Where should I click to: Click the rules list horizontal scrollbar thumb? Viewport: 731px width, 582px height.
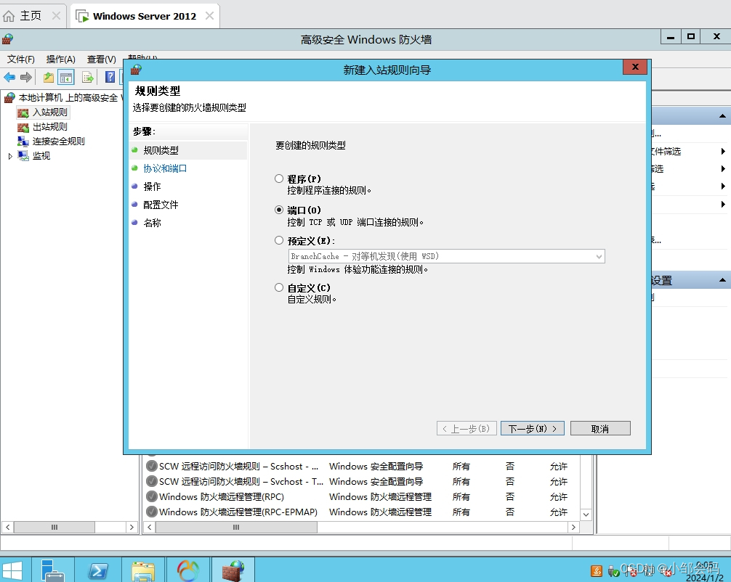pos(236,527)
